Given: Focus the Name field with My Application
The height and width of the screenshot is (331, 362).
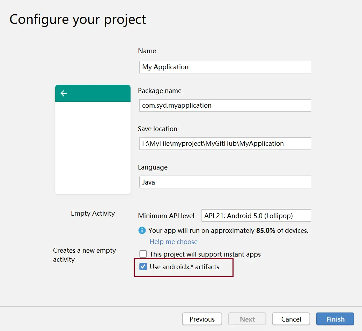Looking at the screenshot, I should point(225,67).
